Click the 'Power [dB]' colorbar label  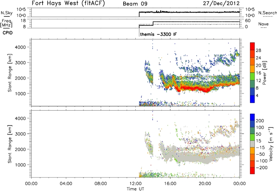pos(264,73)
